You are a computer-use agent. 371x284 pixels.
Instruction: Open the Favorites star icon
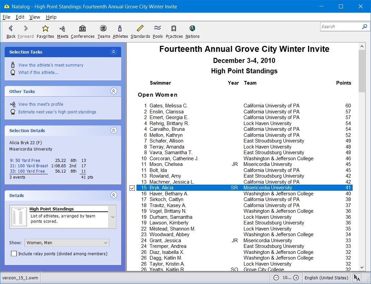[x=45, y=28]
